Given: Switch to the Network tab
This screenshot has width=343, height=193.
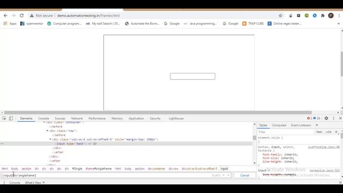Looking at the screenshot, I should coord(77,118).
